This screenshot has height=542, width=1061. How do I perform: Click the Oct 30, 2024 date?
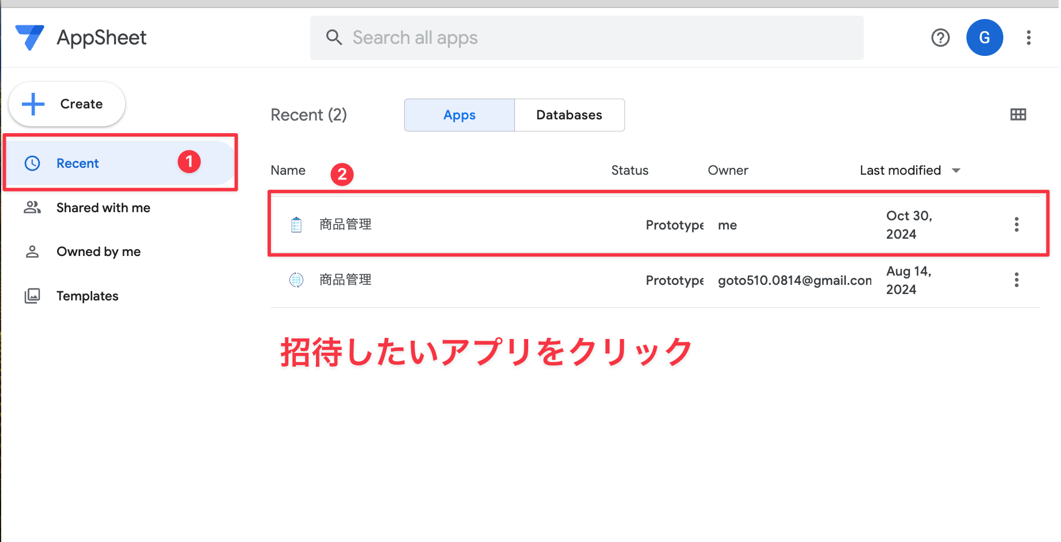click(x=909, y=224)
